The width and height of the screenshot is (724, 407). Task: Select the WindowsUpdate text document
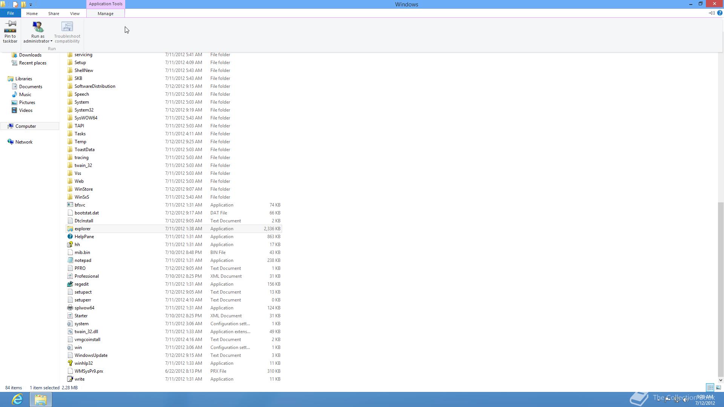pos(91,355)
